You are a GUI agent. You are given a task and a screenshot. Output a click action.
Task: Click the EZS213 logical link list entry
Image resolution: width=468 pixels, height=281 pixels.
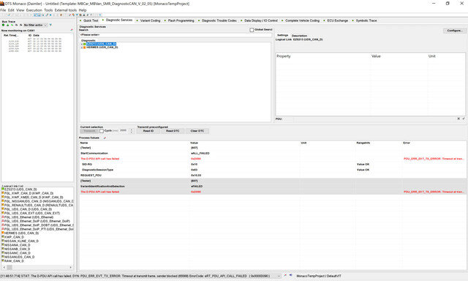pyautogui.click(x=20, y=190)
